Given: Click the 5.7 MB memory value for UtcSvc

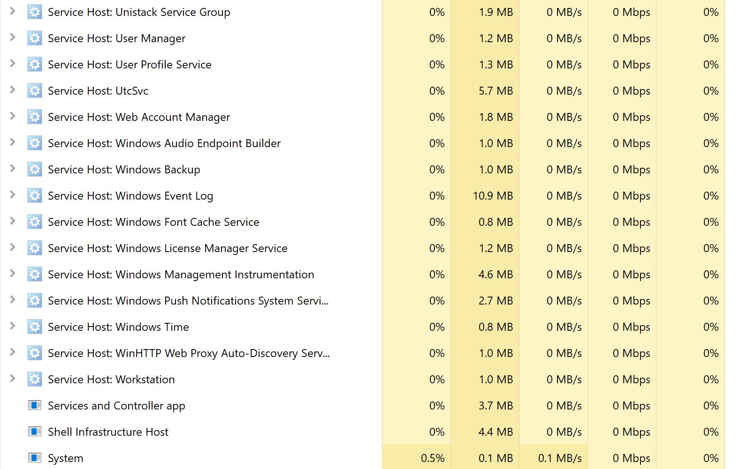Looking at the screenshot, I should (x=495, y=91).
